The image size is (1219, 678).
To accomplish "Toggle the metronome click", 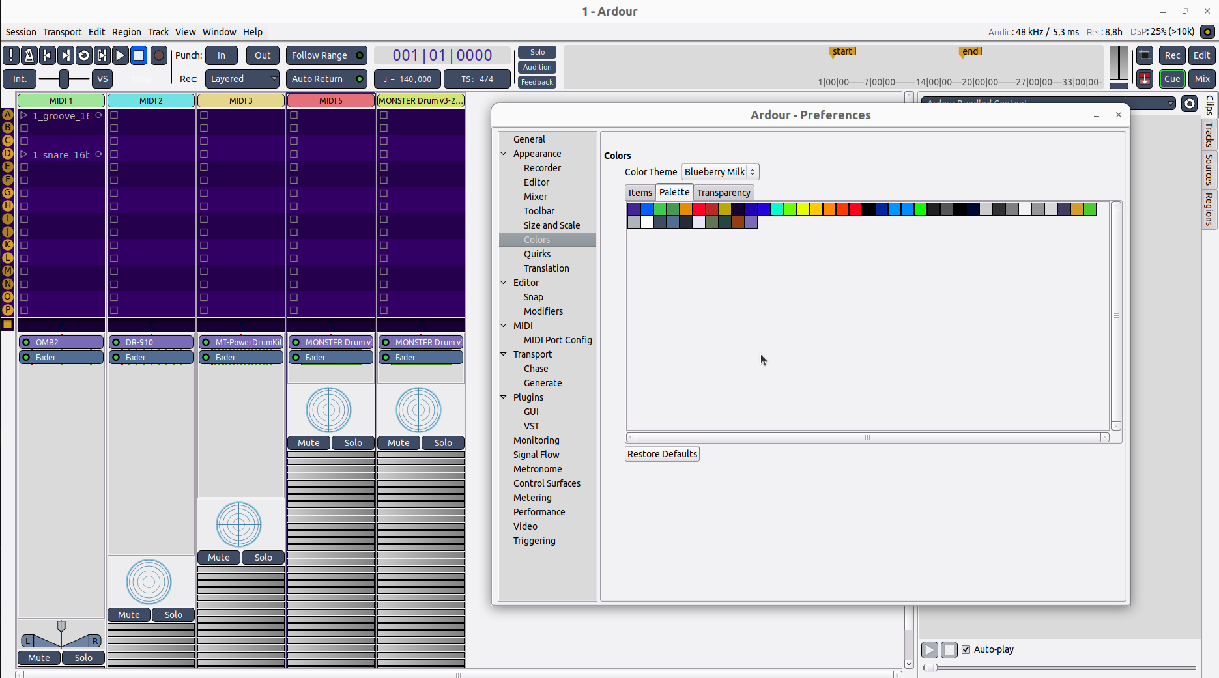I will (x=29, y=55).
